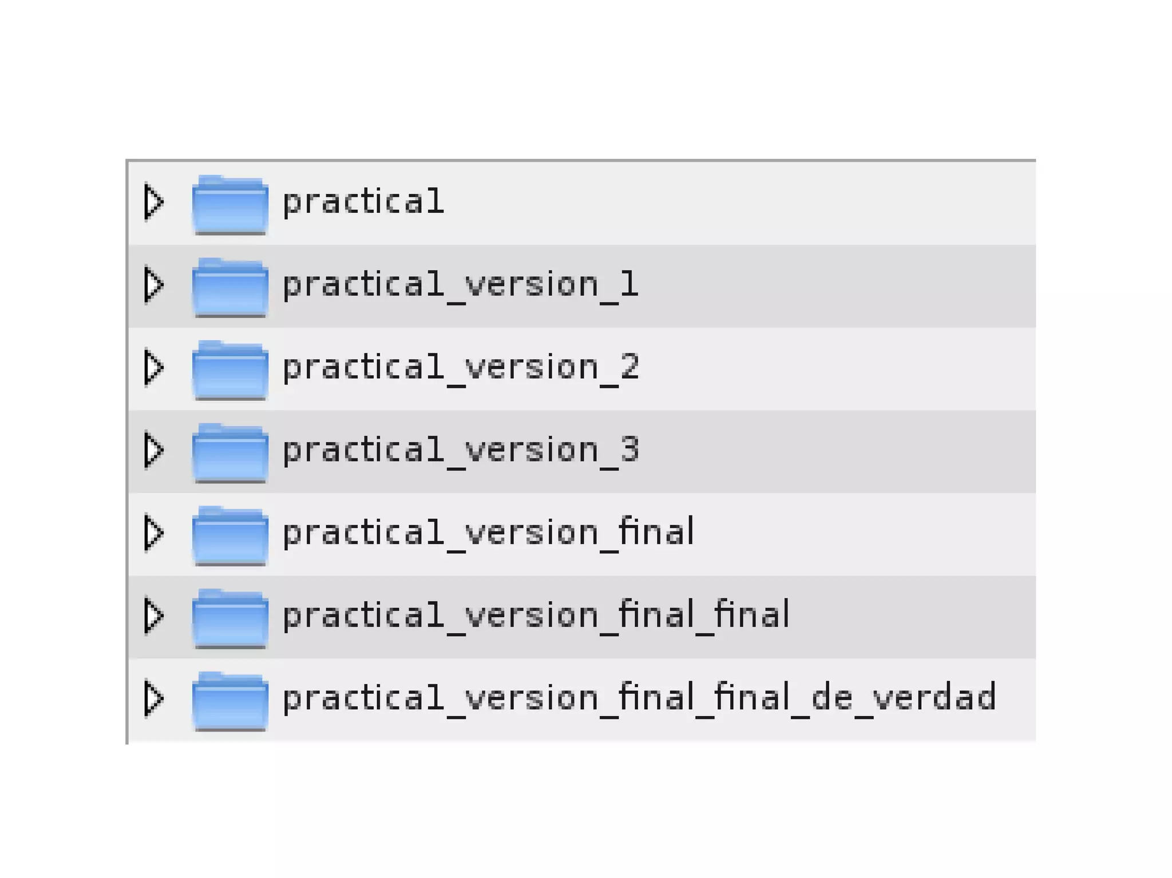Image resolution: width=1172 pixels, height=878 pixels.
Task: Select the practical_version_final_final_de_verdad label
Action: (x=639, y=698)
